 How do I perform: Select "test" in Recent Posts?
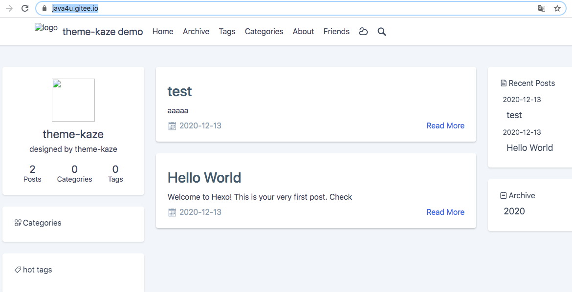(514, 115)
